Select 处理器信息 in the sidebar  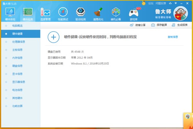coord(21,42)
